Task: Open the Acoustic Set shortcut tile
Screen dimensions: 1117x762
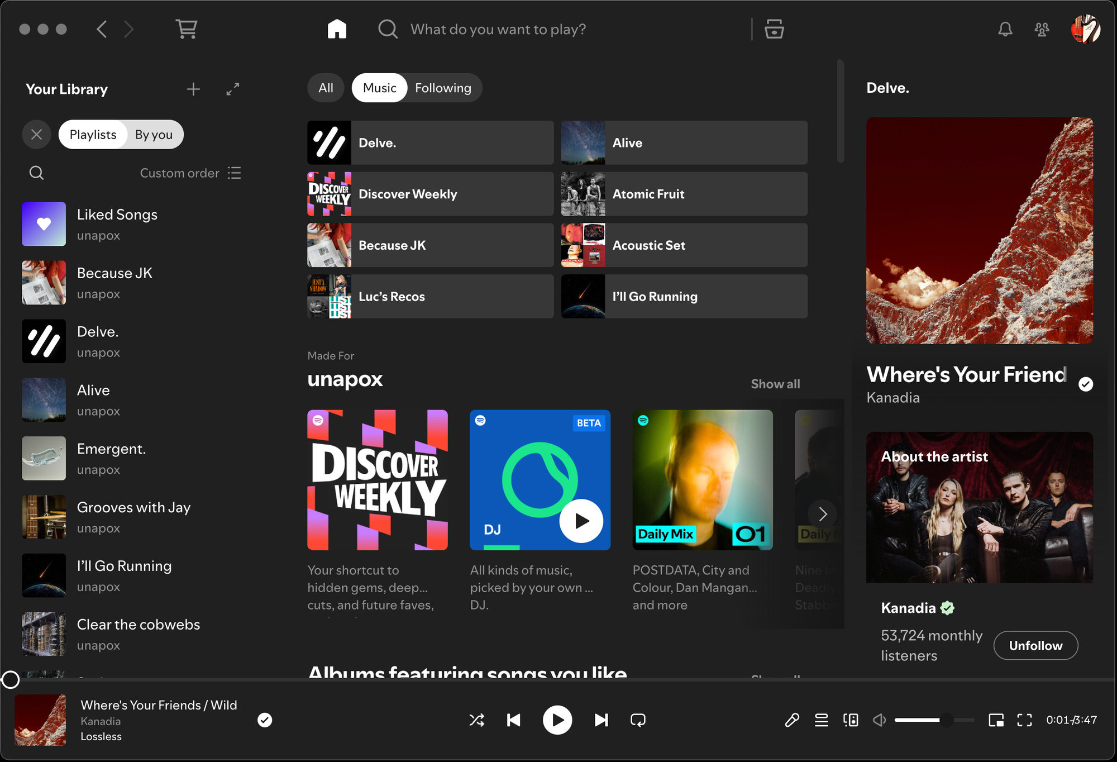Action: (x=684, y=245)
